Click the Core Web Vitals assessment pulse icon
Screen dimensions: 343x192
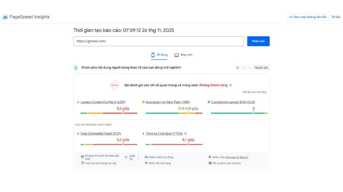click(x=114, y=85)
